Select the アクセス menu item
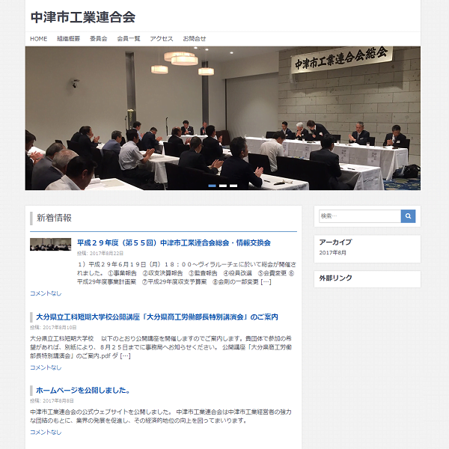 (x=162, y=39)
